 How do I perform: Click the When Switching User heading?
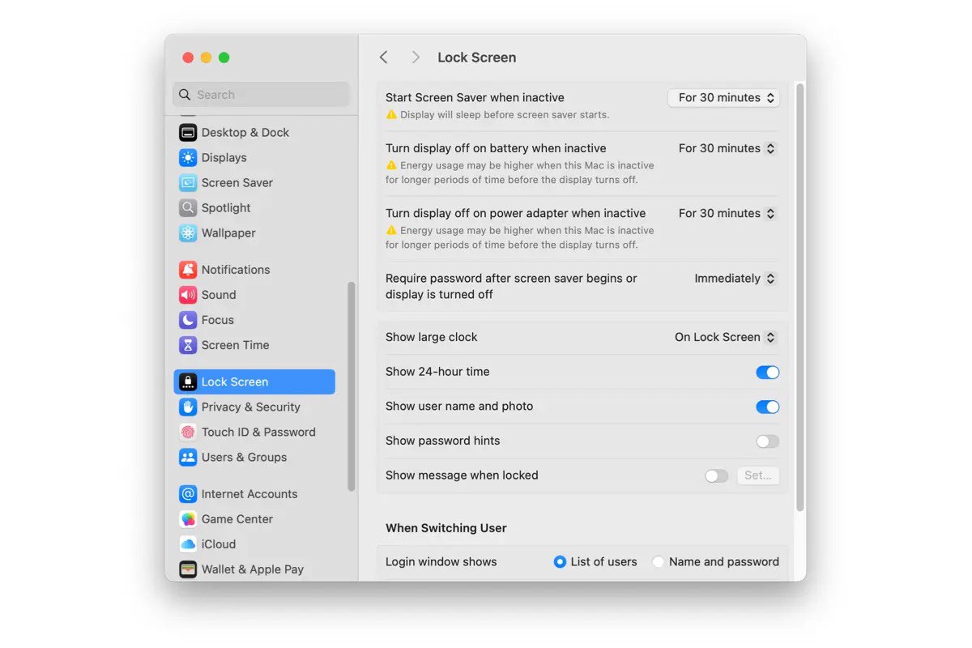coord(446,528)
